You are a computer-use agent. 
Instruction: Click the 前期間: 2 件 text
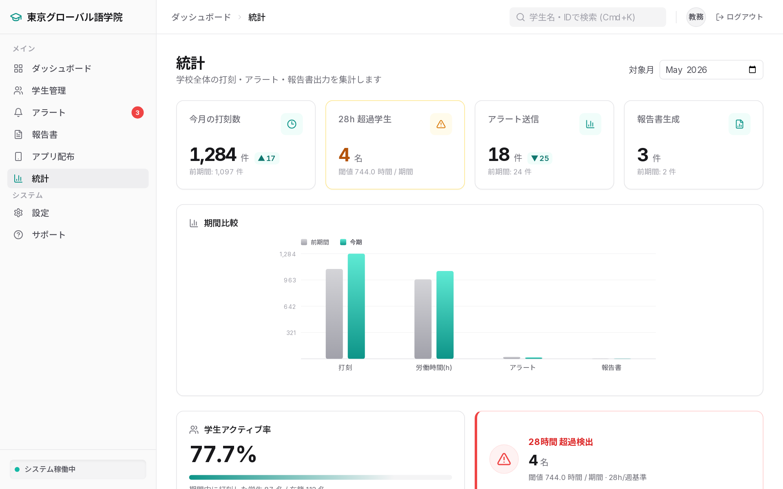click(x=657, y=172)
